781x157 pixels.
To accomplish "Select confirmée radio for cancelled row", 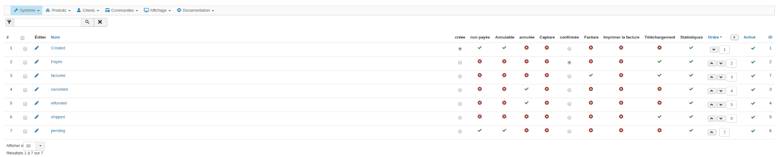I will pos(569,90).
